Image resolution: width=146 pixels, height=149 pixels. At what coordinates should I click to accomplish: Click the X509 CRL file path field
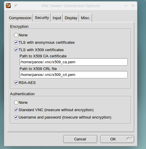[x=74, y=75]
